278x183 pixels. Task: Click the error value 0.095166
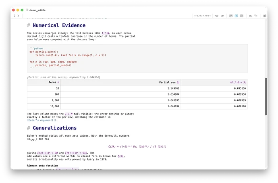tap(240, 88)
